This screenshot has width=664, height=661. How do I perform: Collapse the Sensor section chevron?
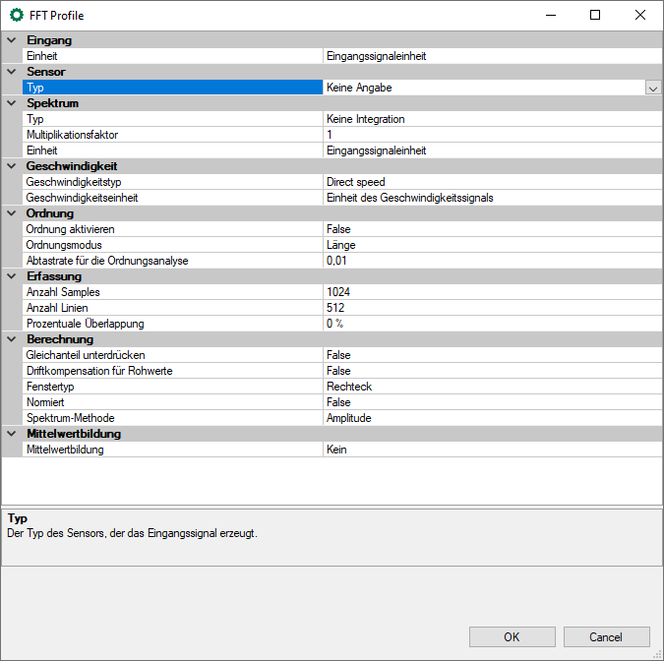[12, 72]
